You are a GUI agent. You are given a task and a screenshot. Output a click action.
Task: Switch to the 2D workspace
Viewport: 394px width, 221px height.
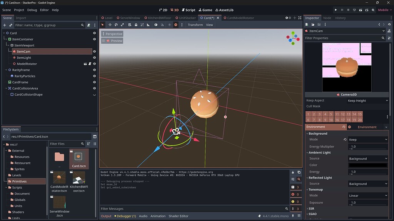164,10
